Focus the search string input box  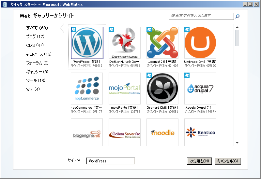click(201, 16)
